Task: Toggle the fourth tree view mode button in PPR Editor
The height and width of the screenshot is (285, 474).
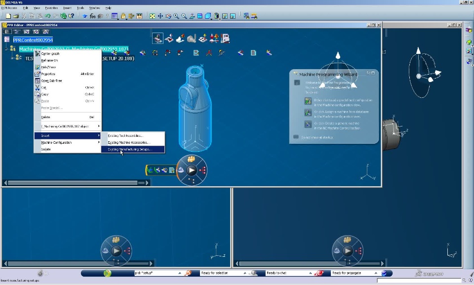Action: (x=36, y=32)
